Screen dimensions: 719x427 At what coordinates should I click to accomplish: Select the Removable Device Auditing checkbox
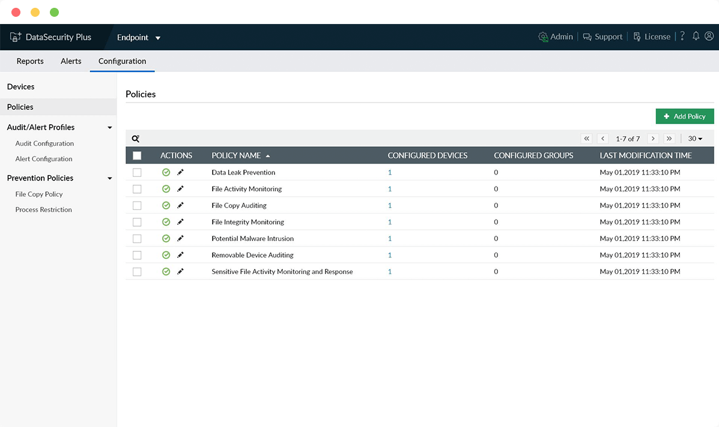point(137,255)
